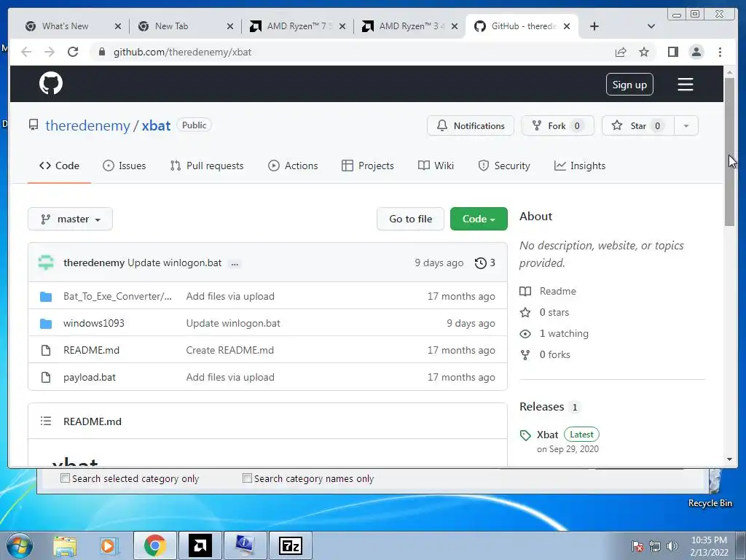Open the Security tab
746x560 pixels.
(x=504, y=166)
